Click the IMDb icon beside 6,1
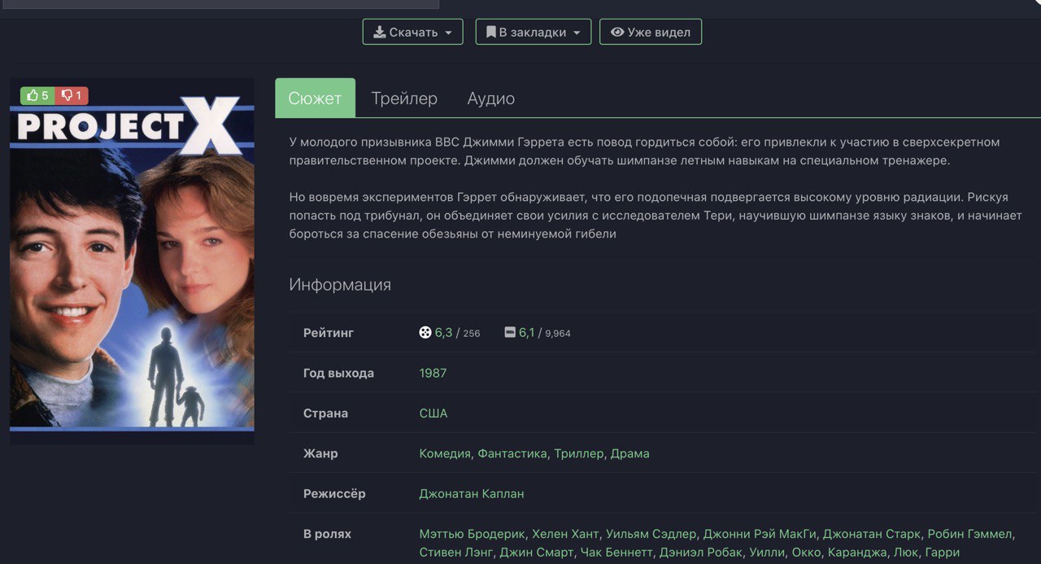This screenshot has width=1041, height=564. pyautogui.click(x=510, y=332)
